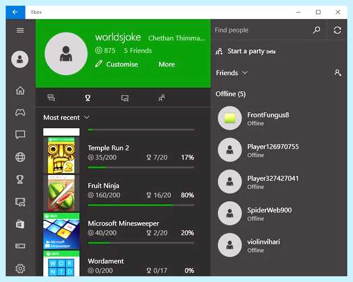Select the Temple Run 2 title
The image size is (353, 282).
coord(108,148)
